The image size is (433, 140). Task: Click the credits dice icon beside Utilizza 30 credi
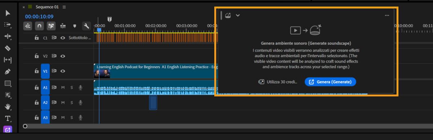point(261,82)
